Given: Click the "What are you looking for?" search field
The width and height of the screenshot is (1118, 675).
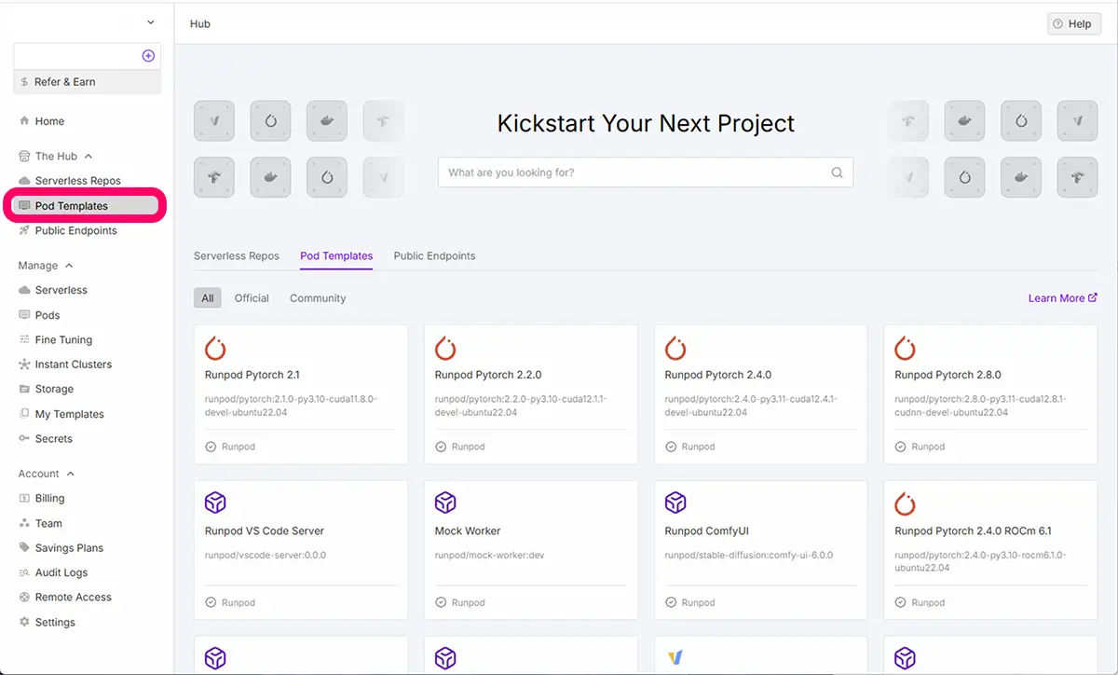Looking at the screenshot, I should point(634,172).
